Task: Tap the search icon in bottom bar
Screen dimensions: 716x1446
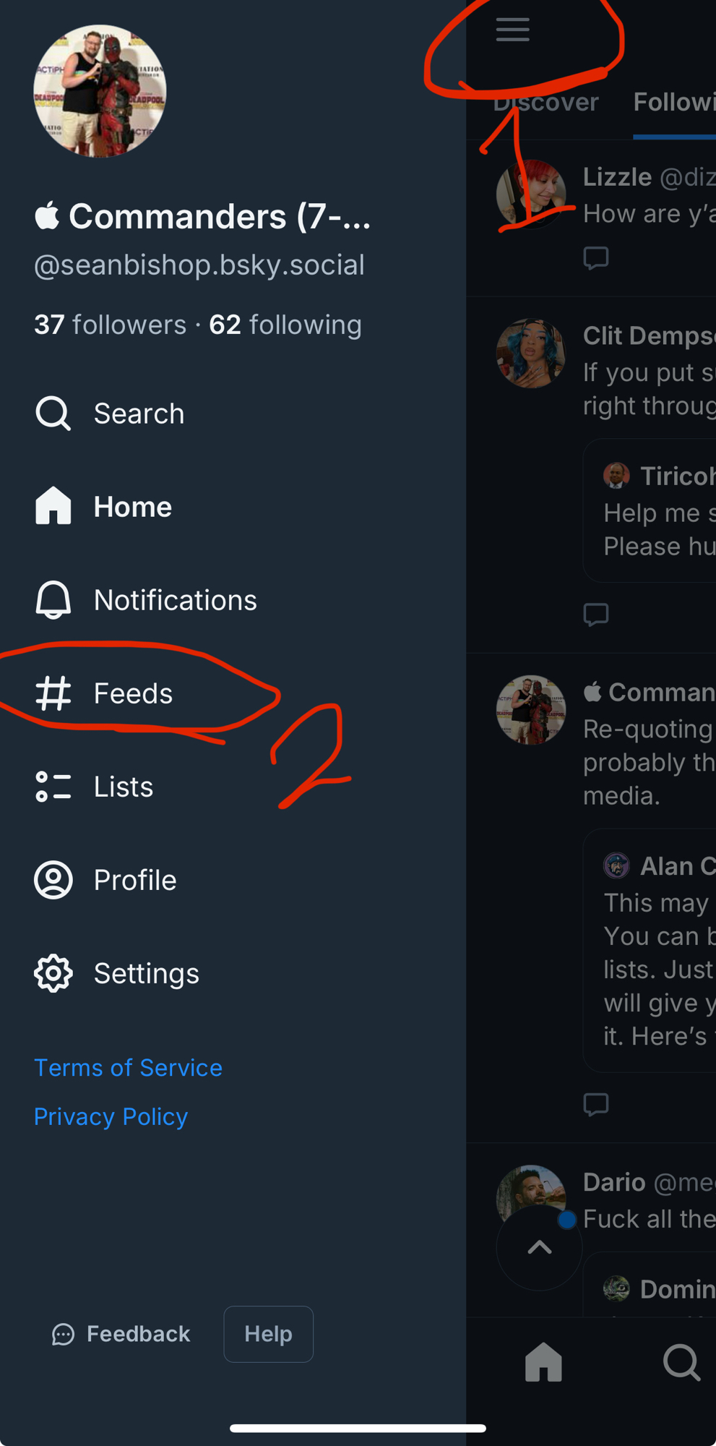Action: (x=681, y=1362)
